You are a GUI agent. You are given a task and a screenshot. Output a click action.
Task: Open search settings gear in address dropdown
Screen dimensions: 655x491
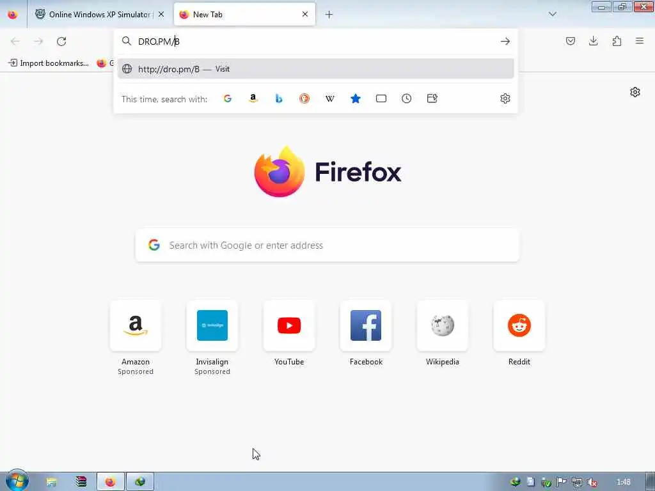pyautogui.click(x=505, y=98)
